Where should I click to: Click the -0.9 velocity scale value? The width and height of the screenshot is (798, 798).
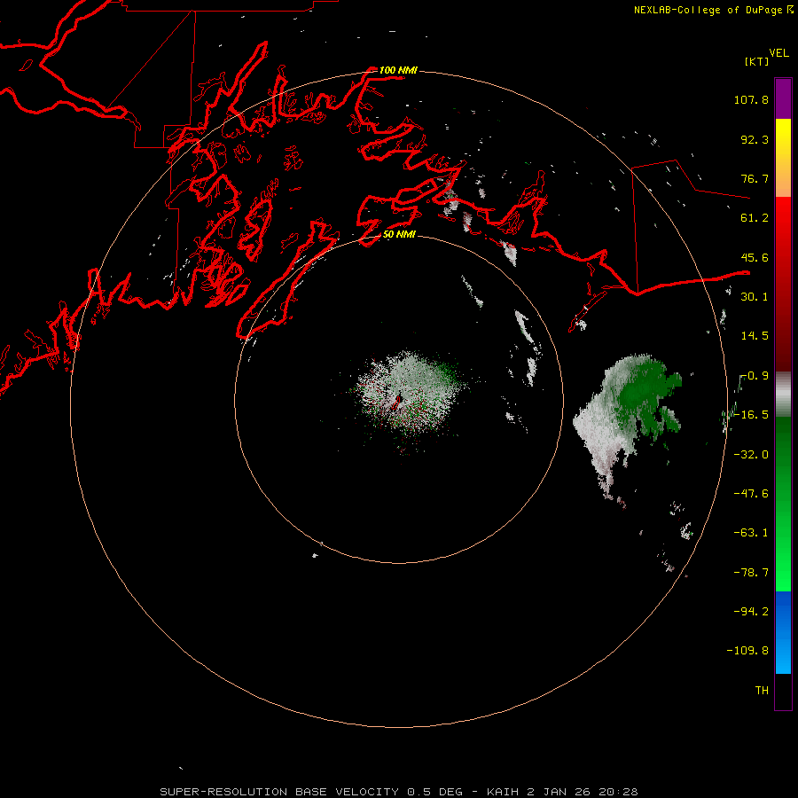755,376
